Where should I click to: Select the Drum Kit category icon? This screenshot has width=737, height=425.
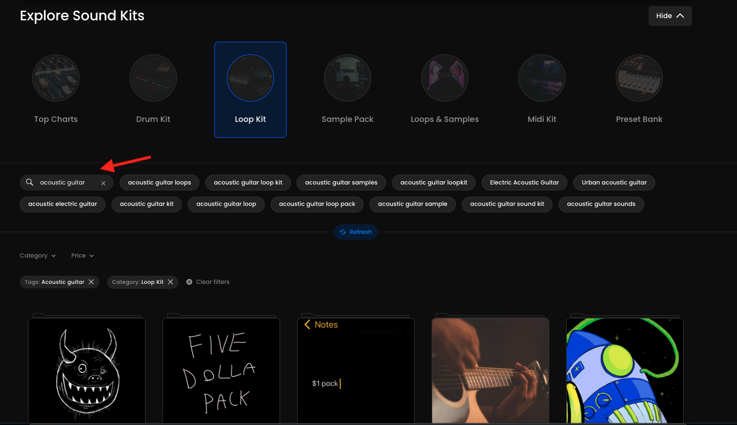153,79
